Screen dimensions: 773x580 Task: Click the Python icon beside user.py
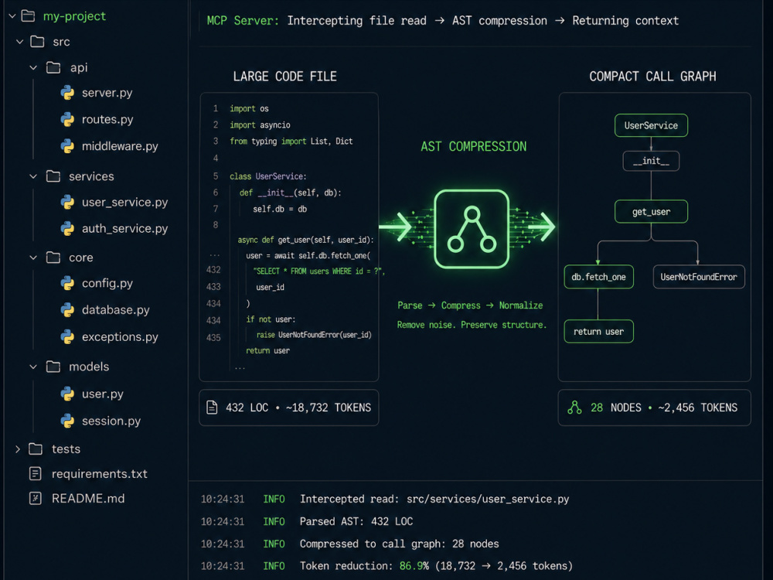click(67, 394)
